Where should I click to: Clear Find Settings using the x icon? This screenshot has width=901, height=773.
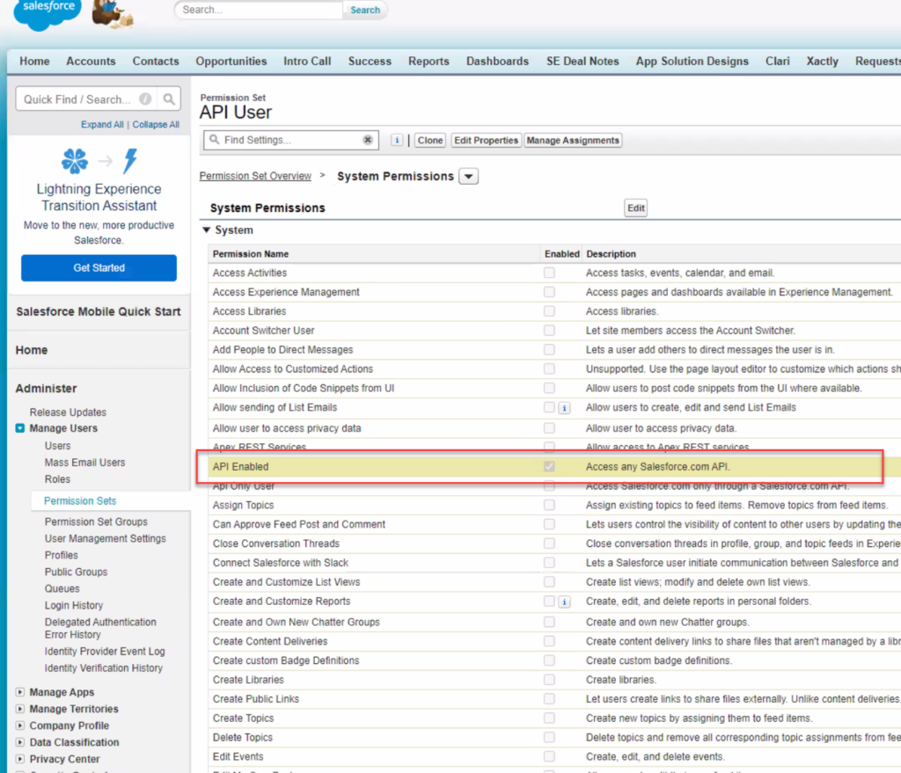366,140
